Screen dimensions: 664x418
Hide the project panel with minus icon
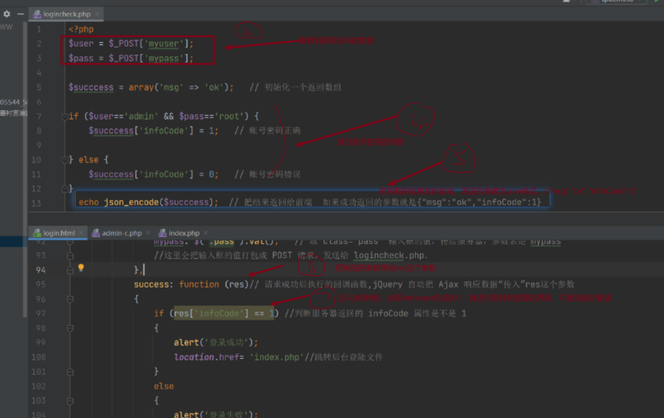(20, 14)
